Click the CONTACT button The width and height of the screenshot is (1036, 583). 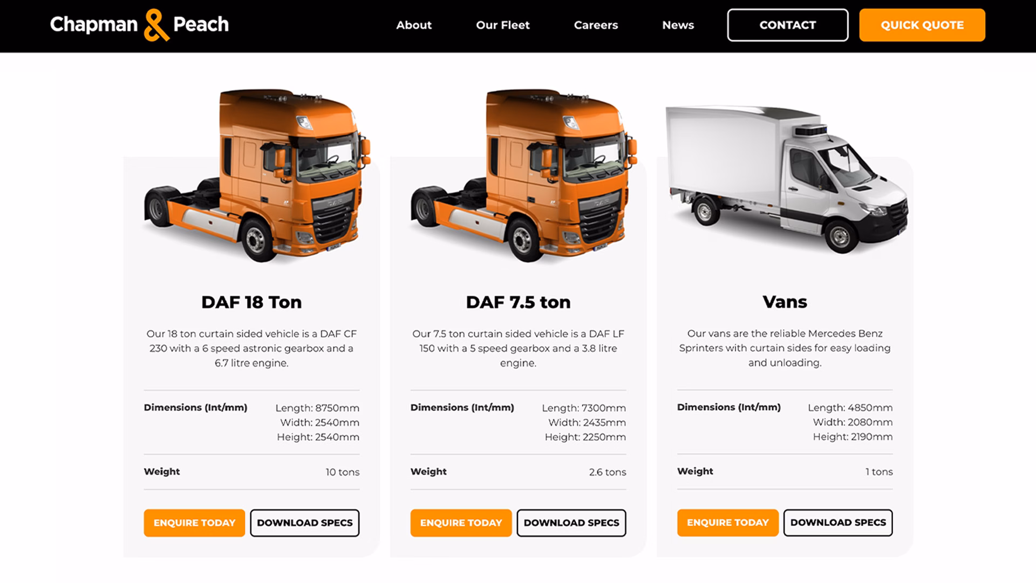click(x=787, y=25)
